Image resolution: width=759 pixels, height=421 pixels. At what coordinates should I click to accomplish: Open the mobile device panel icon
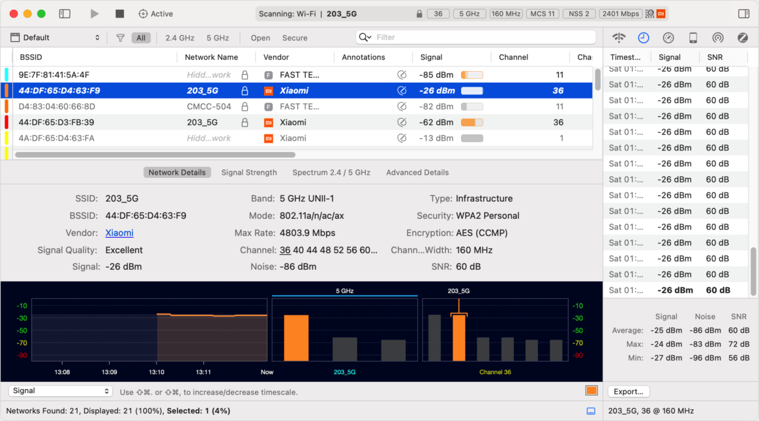(693, 37)
